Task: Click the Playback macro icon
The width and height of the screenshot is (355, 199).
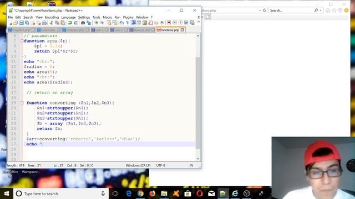Action: (x=180, y=23)
